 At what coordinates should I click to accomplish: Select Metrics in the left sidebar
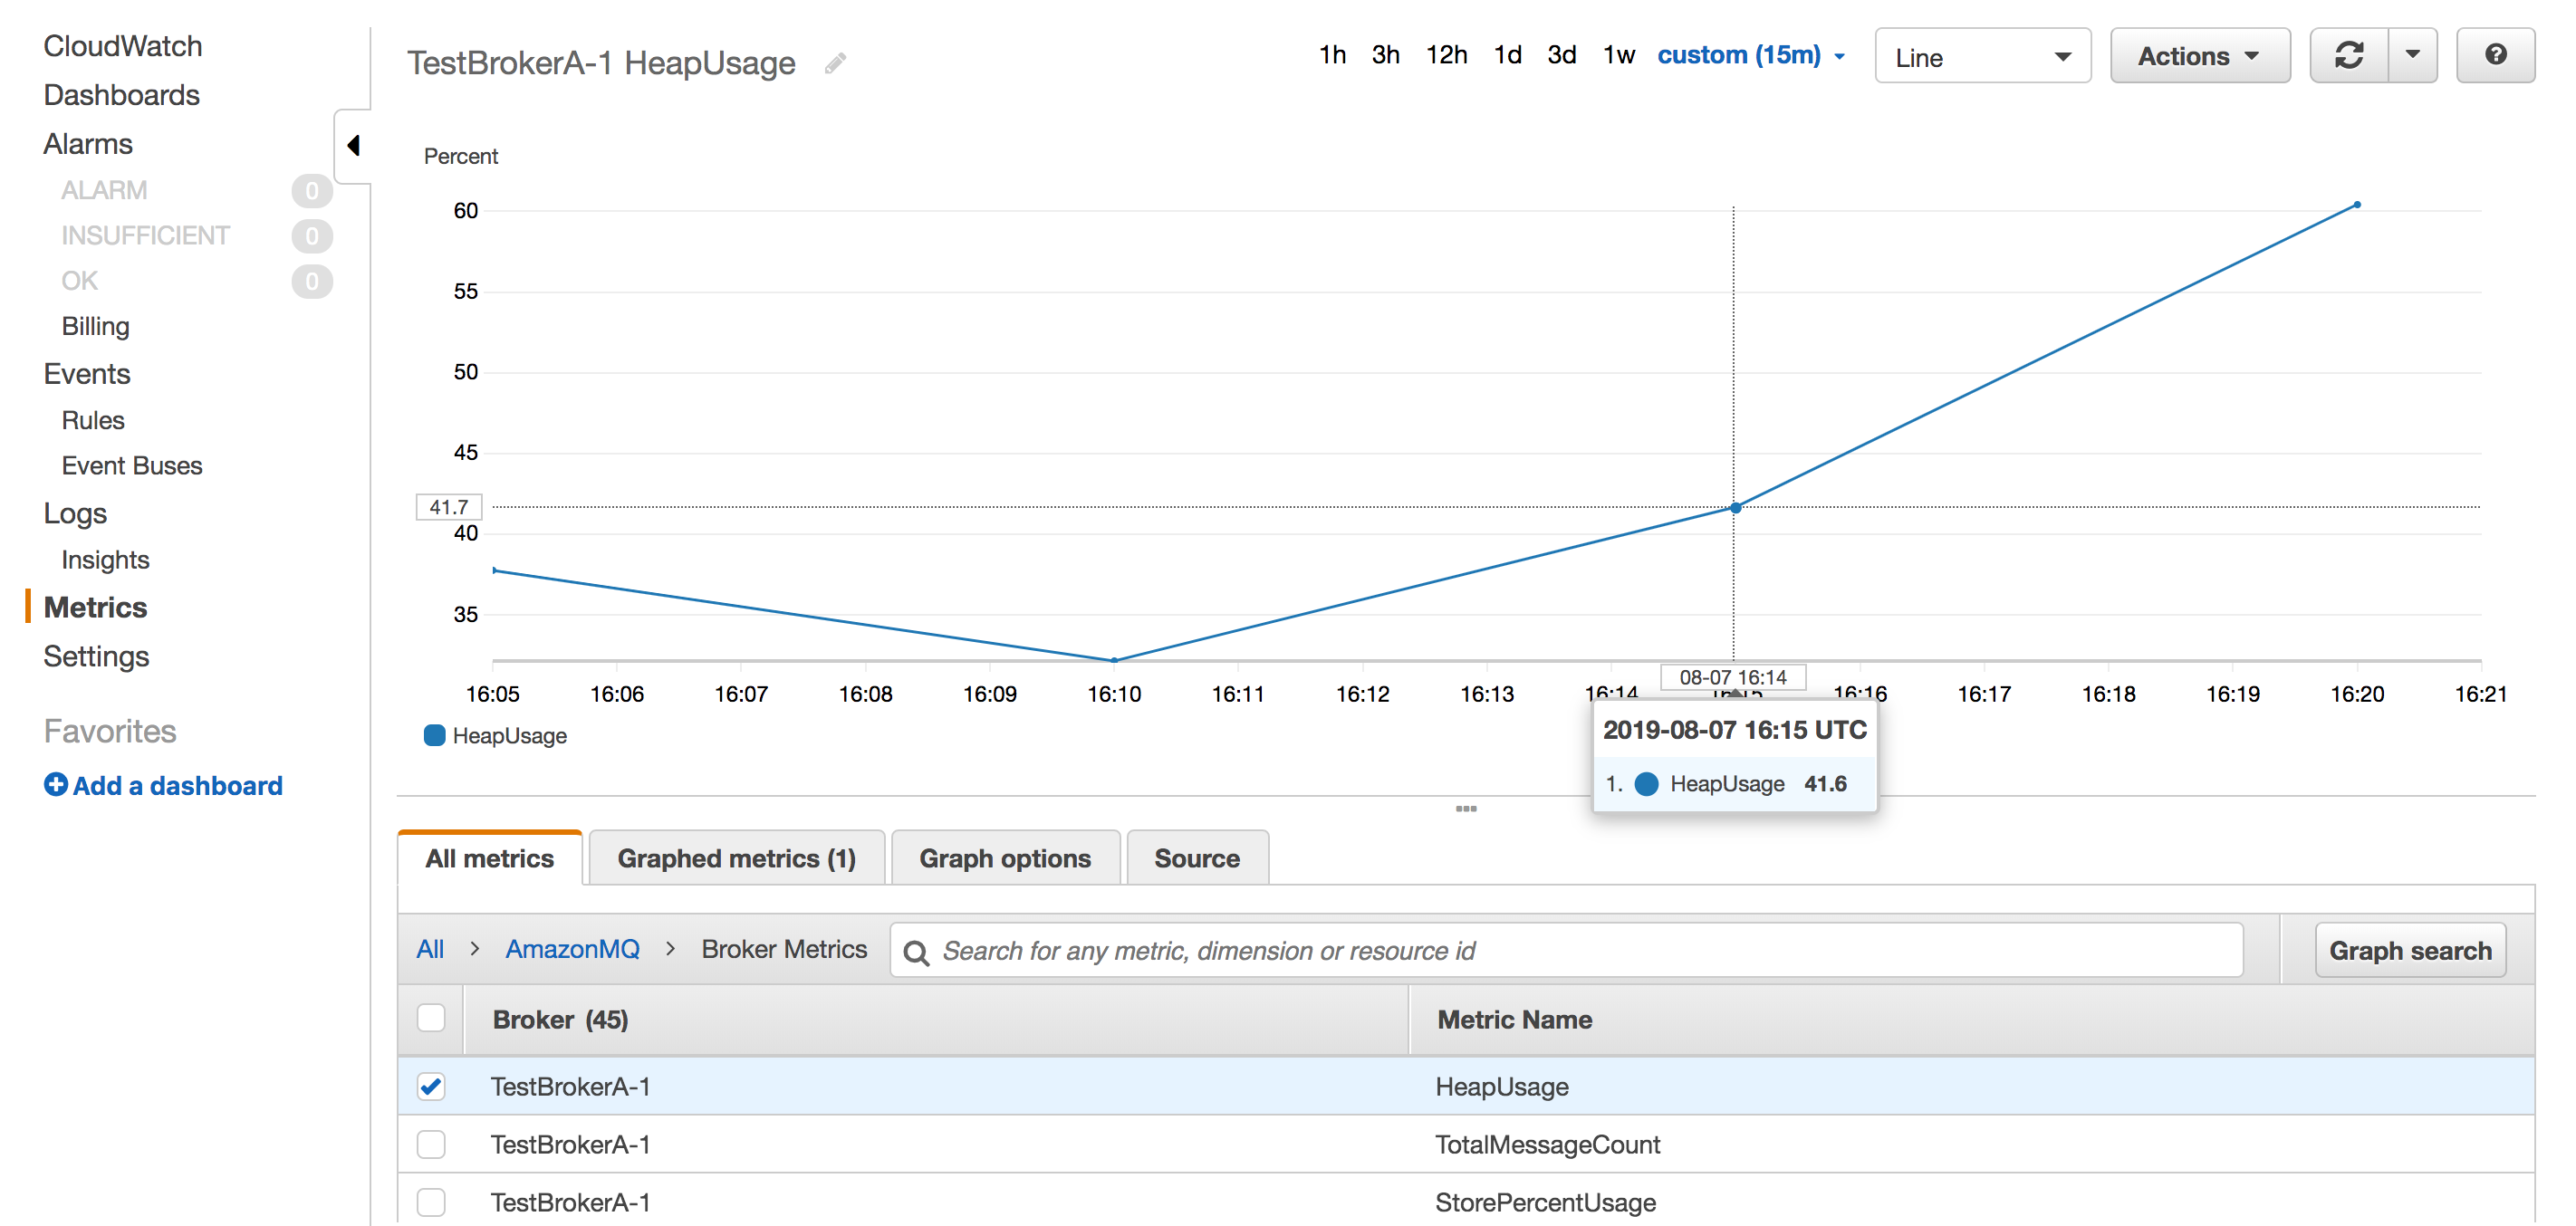[x=95, y=607]
